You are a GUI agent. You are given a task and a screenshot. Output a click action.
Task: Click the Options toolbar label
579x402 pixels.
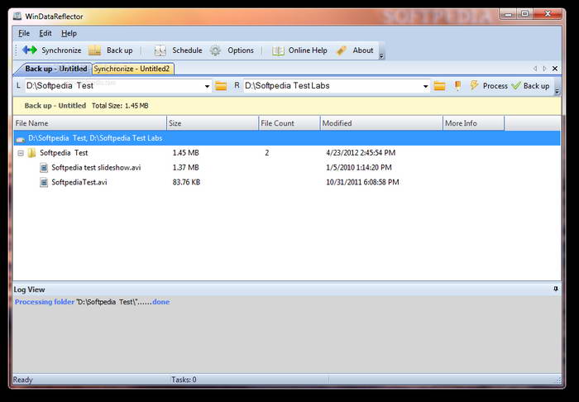[241, 50]
